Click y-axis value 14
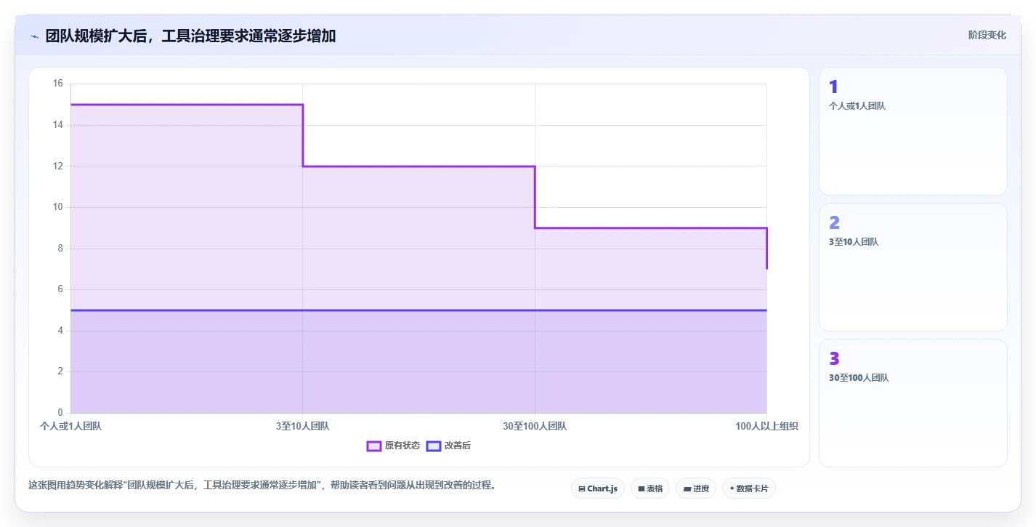The width and height of the screenshot is (1036, 527). click(58, 125)
